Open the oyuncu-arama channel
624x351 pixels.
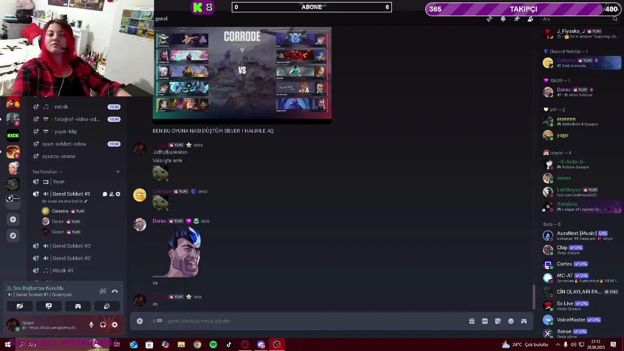(x=77, y=156)
